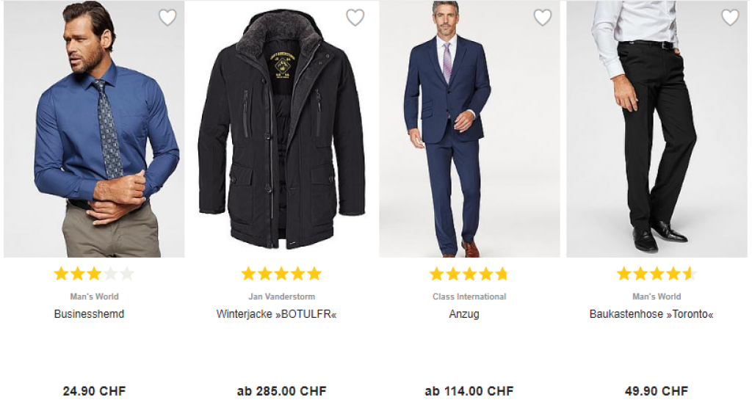Viewport: 752px width, 411px height.
Task: Click the ab 285.00 CHF price
Action: pos(281,391)
